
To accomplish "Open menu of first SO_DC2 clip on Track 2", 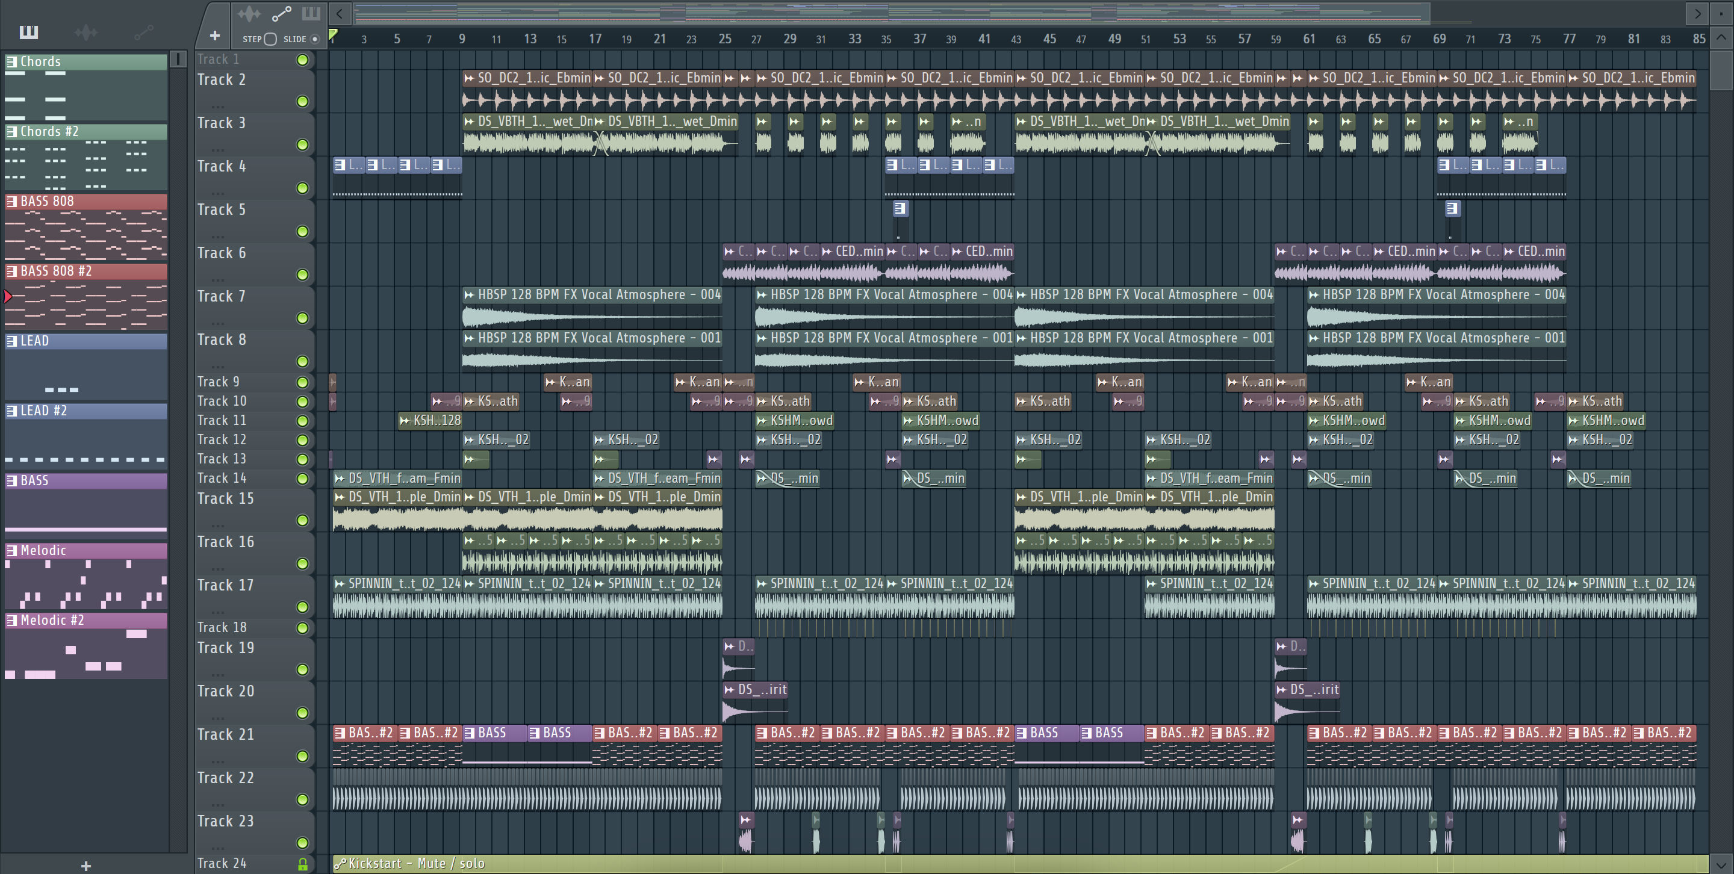I will click(x=469, y=79).
